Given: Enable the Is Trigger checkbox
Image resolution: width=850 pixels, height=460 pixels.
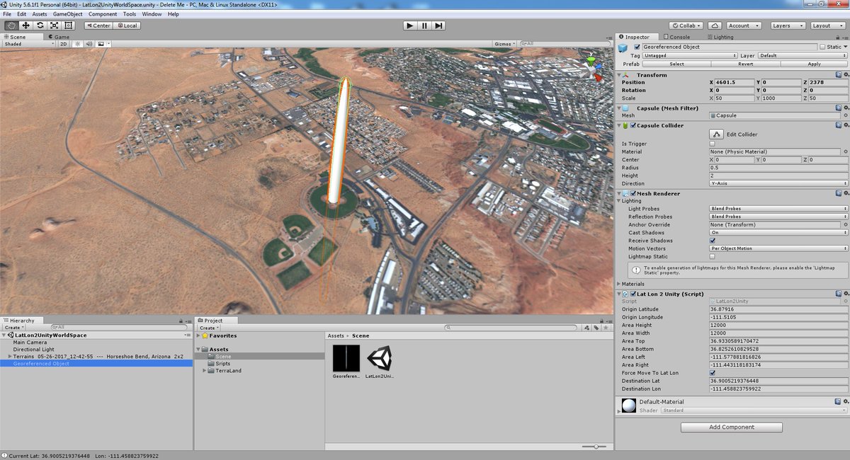Looking at the screenshot, I should coord(713,144).
